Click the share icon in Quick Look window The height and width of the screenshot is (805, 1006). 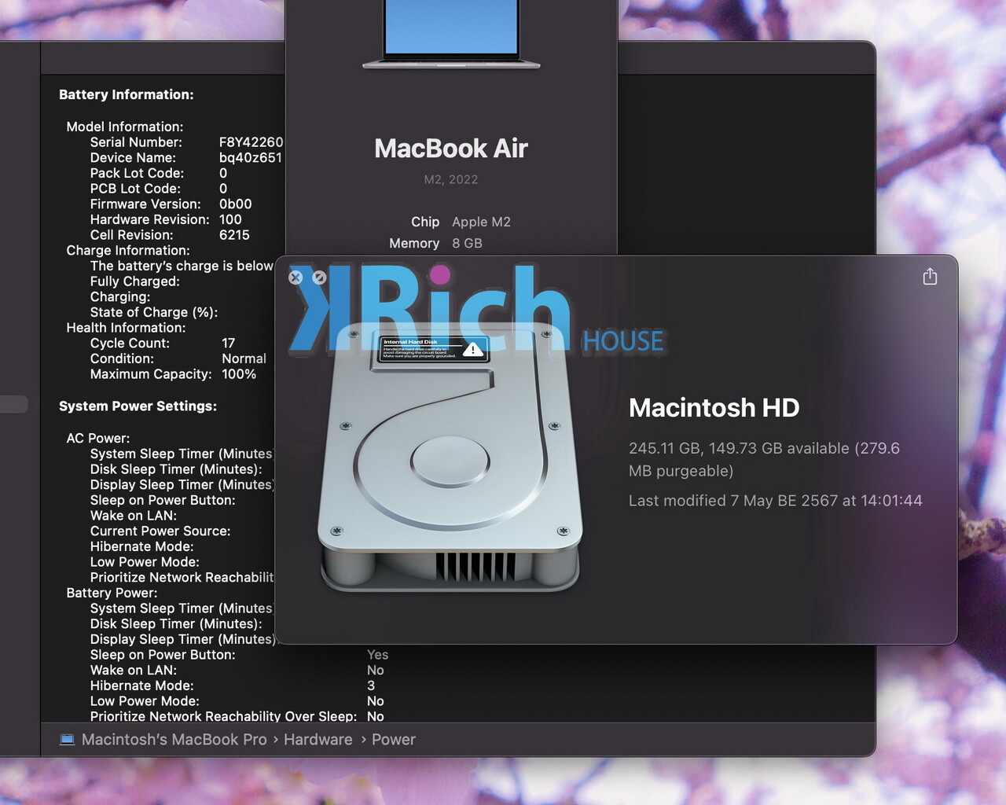[930, 276]
